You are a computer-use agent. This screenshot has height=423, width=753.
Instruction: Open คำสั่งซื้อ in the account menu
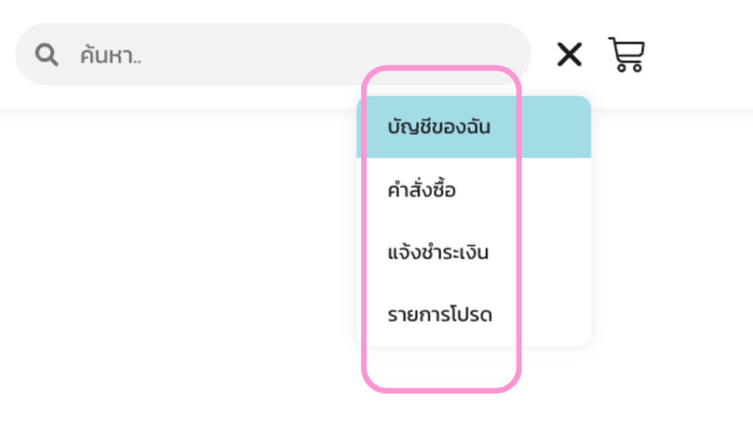point(422,191)
